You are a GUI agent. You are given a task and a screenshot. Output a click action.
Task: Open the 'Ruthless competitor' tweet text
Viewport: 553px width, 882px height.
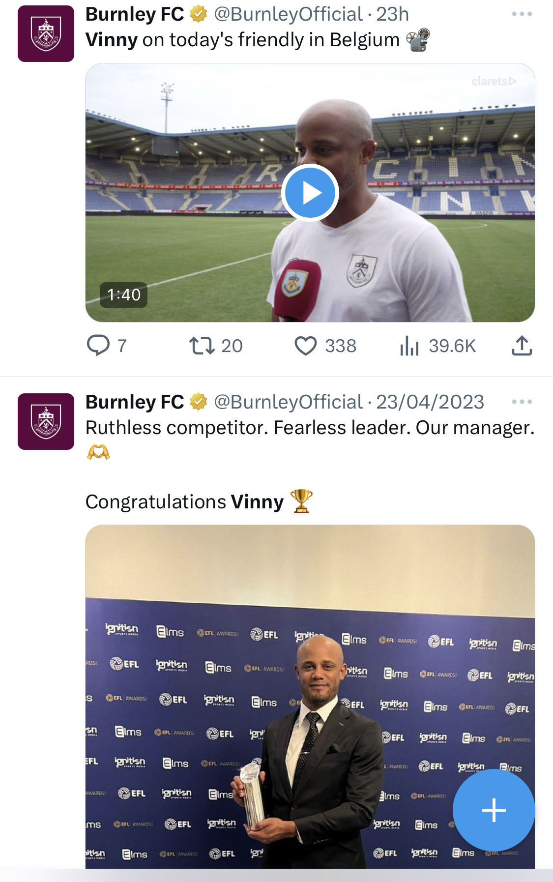(x=310, y=428)
